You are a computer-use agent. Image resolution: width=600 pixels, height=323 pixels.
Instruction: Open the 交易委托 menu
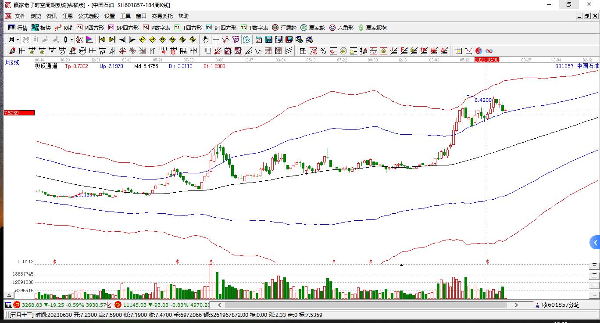pos(162,16)
